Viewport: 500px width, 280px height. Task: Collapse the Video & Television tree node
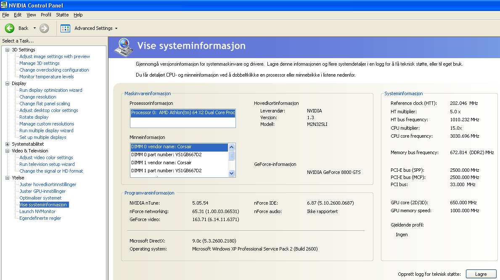coord(7,151)
